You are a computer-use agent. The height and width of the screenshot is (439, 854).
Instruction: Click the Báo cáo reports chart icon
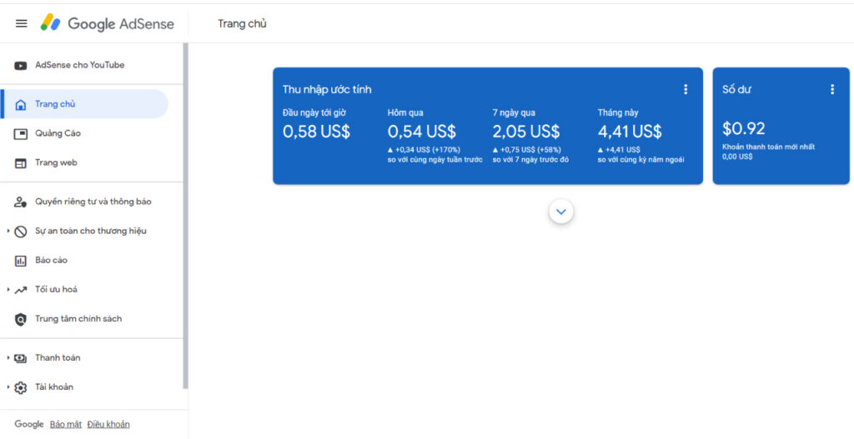coord(21,261)
